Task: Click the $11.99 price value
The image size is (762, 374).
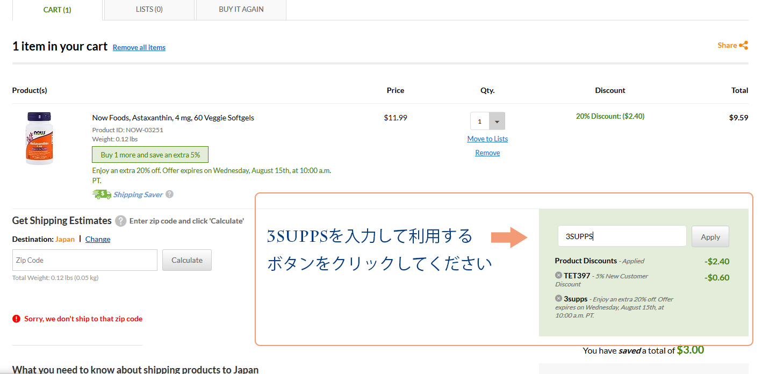Action: (x=396, y=118)
